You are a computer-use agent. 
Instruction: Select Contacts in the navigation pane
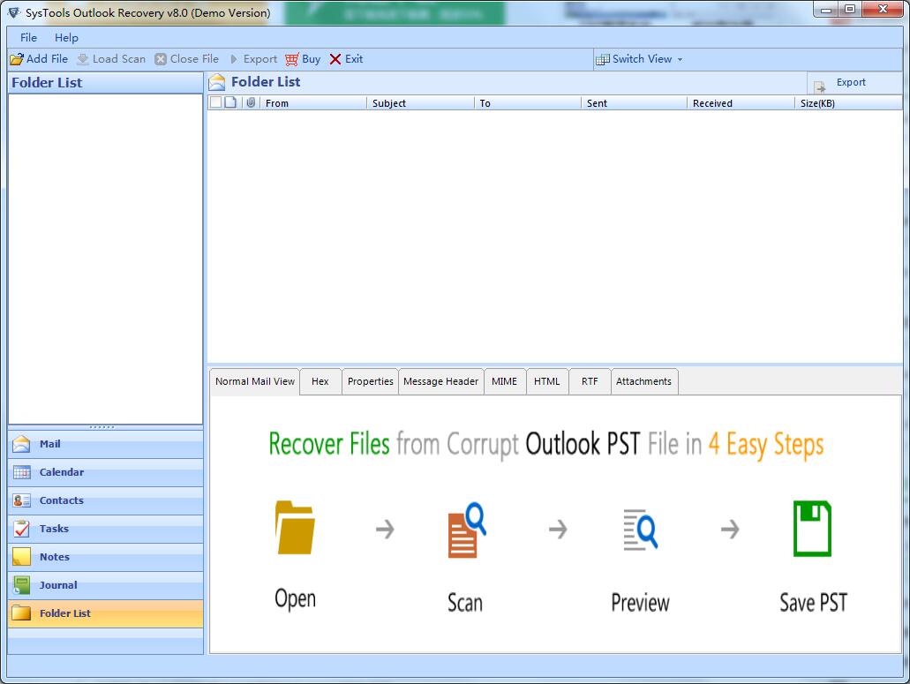click(x=106, y=500)
